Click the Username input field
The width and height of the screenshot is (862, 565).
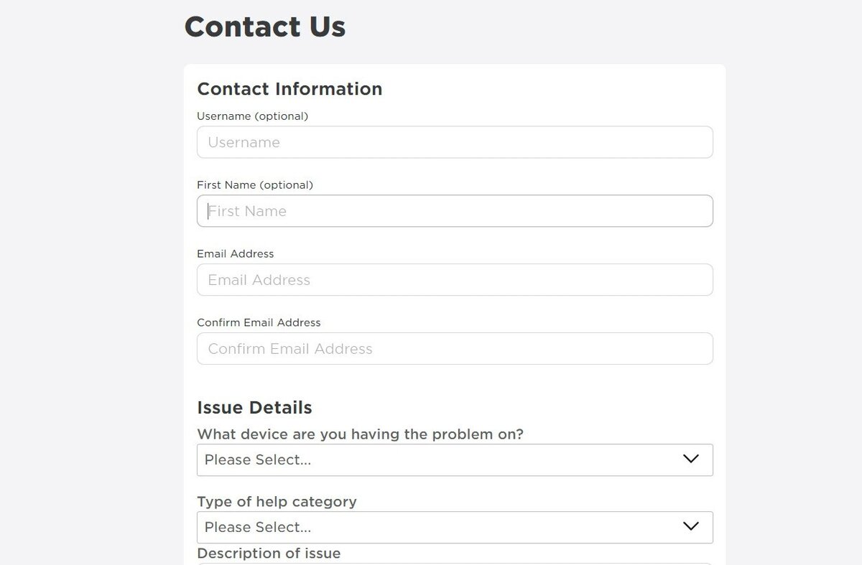pos(455,142)
